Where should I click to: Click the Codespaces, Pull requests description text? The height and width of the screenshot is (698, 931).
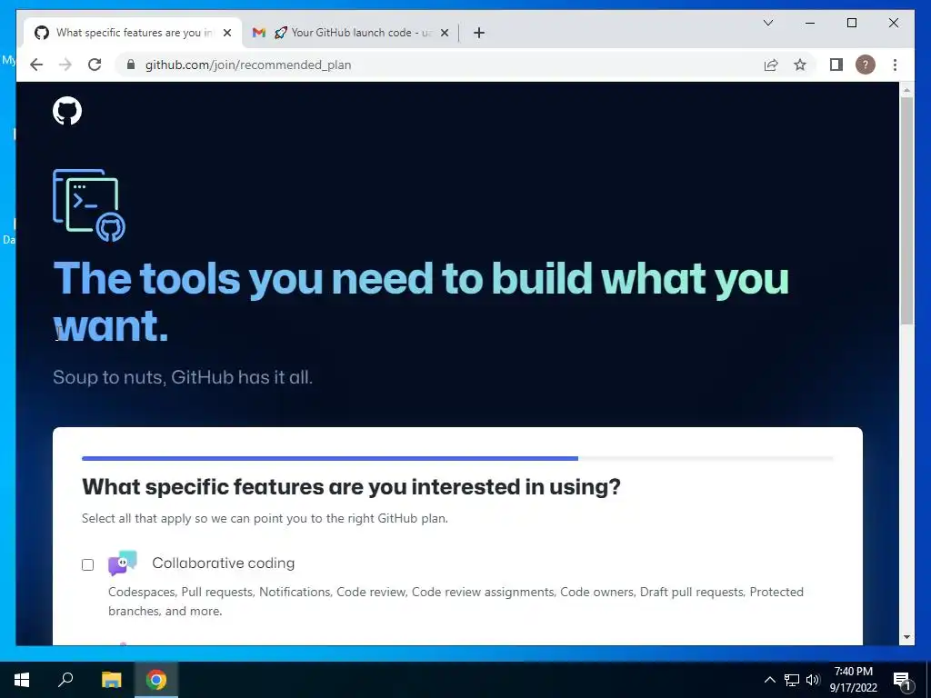(x=455, y=602)
